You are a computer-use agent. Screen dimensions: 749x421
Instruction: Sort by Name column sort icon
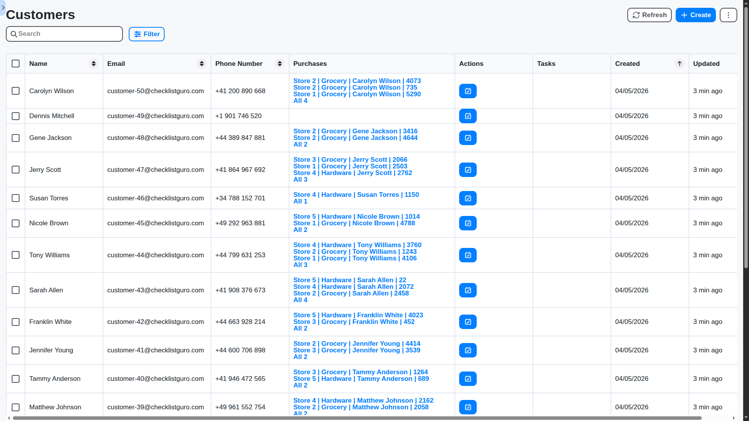[x=94, y=64]
